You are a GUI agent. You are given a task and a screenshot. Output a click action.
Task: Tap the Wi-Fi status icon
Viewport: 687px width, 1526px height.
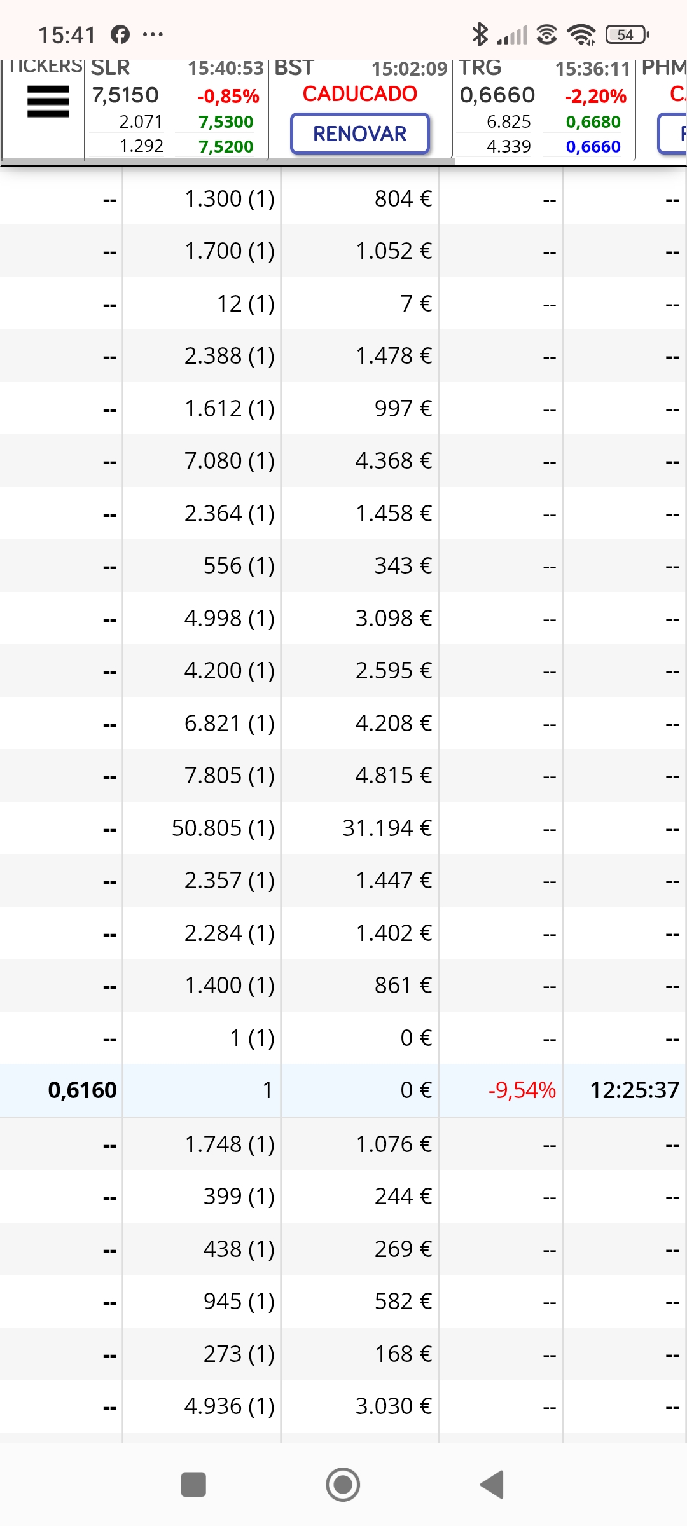pos(581,34)
